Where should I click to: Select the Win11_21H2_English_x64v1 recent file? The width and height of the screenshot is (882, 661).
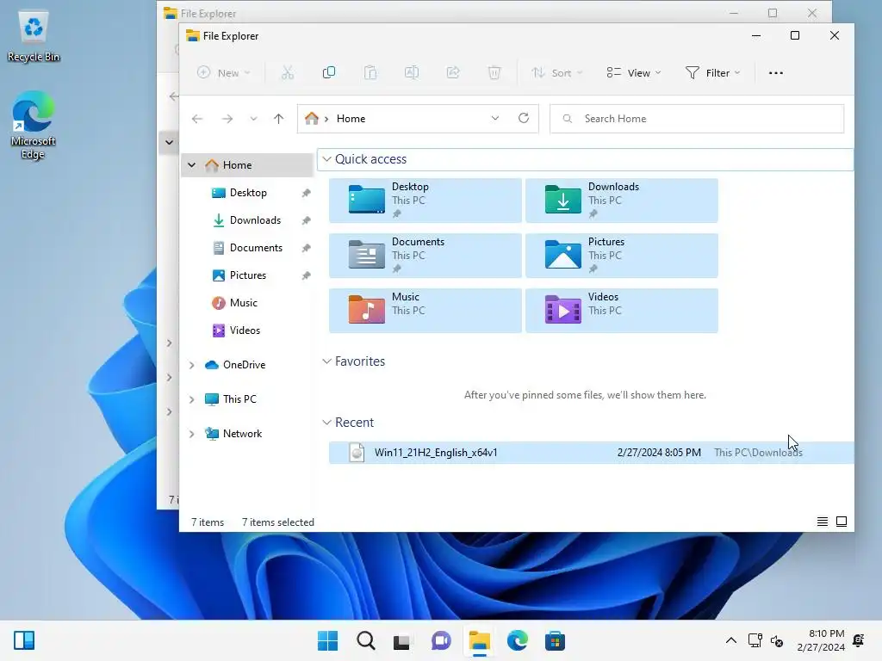[x=591, y=453]
